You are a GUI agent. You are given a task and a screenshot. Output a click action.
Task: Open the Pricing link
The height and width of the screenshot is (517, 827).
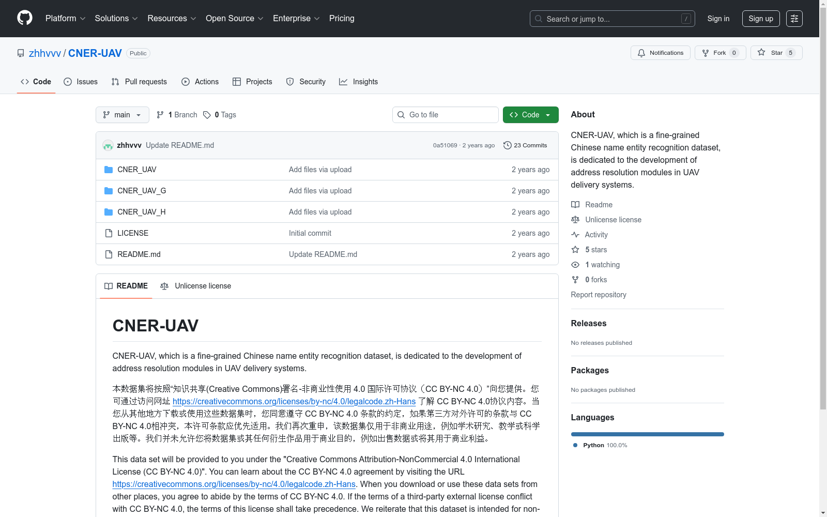click(342, 18)
